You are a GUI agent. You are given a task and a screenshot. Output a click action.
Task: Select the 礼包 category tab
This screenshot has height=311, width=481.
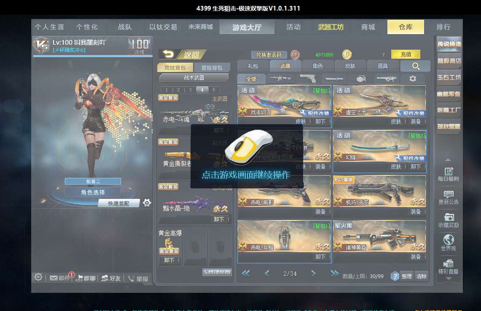pyautogui.click(x=253, y=66)
